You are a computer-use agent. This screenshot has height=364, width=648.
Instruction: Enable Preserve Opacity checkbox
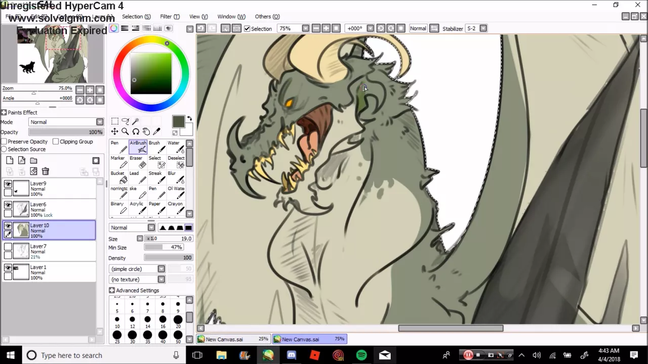coord(4,142)
